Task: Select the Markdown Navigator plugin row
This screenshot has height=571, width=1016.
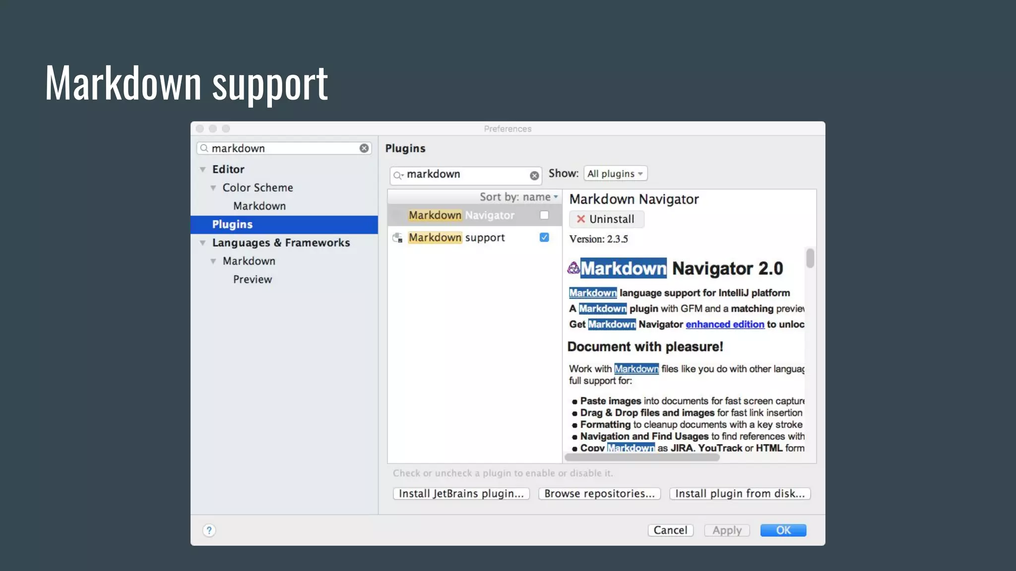Action: click(x=475, y=215)
